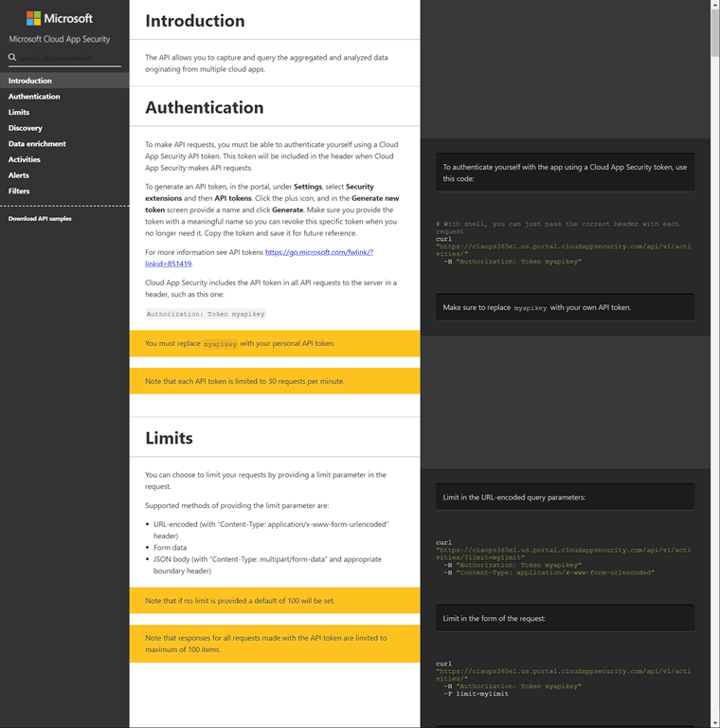
Task: Go to Authentication in the sidebar
Action: tap(34, 97)
